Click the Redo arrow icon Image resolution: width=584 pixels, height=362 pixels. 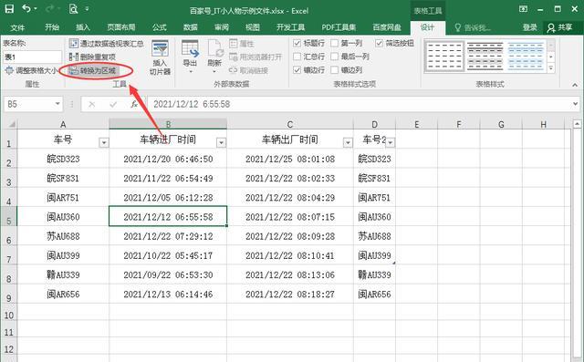[50, 8]
